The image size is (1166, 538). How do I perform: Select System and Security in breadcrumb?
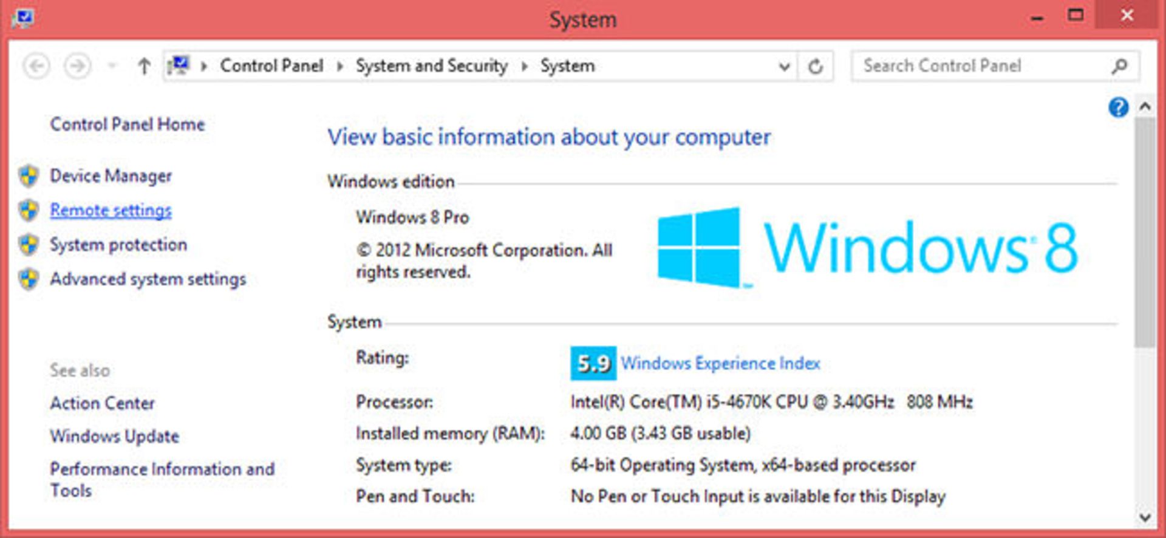click(x=431, y=66)
